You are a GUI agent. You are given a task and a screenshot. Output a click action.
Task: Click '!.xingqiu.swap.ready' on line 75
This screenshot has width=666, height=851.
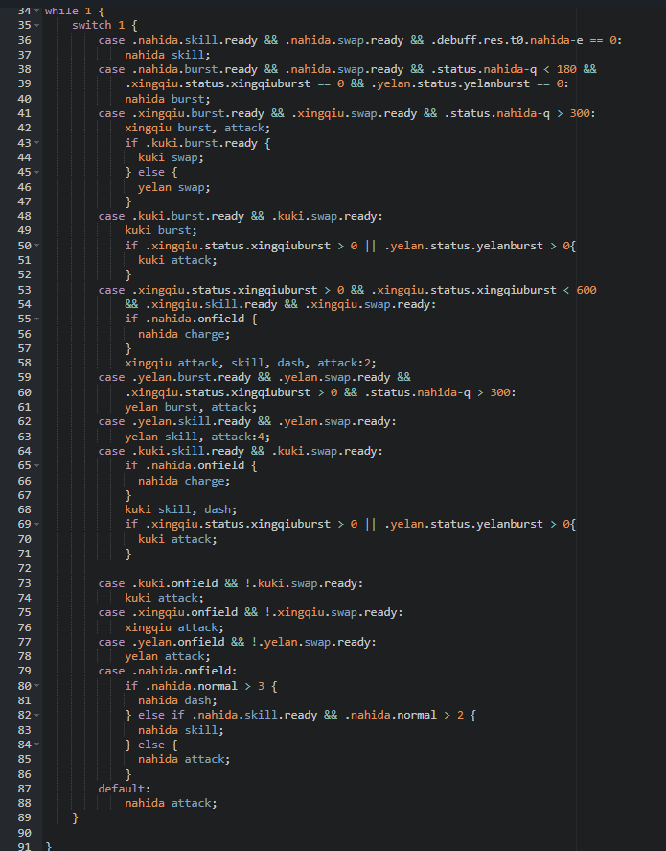pos(331,612)
